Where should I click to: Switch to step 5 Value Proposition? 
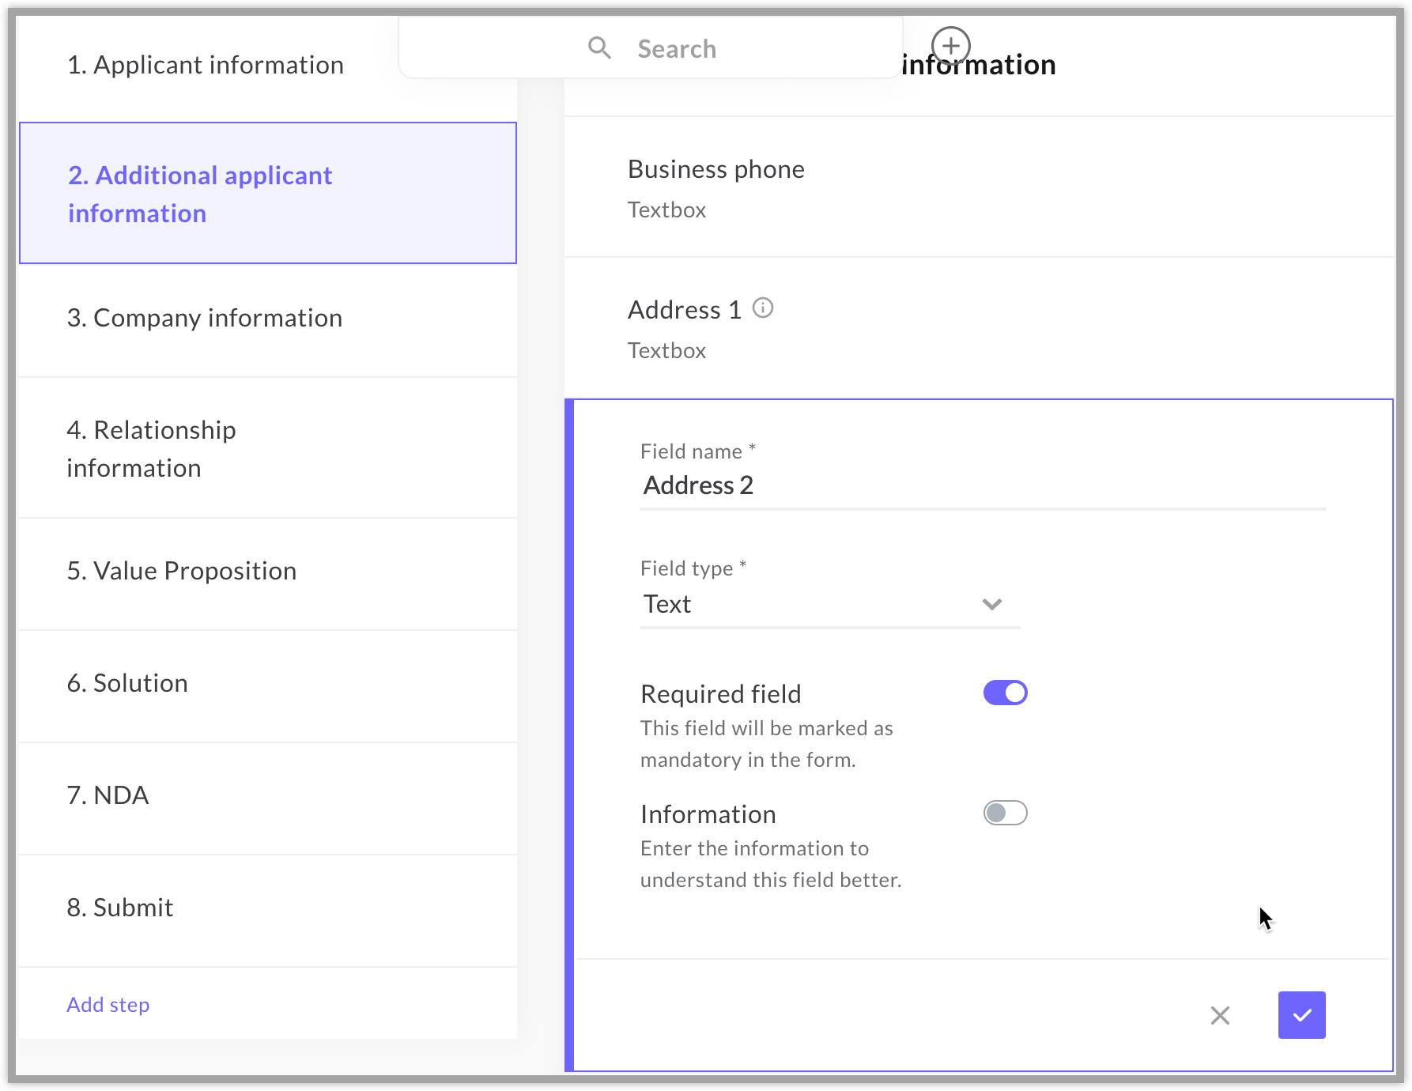[182, 571]
